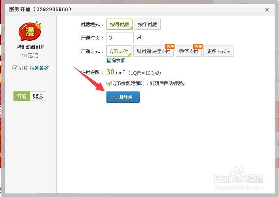Image resolution: width=279 pixels, height=197 pixels.
Task: Close the 服务开通 dialog
Action: point(267,9)
